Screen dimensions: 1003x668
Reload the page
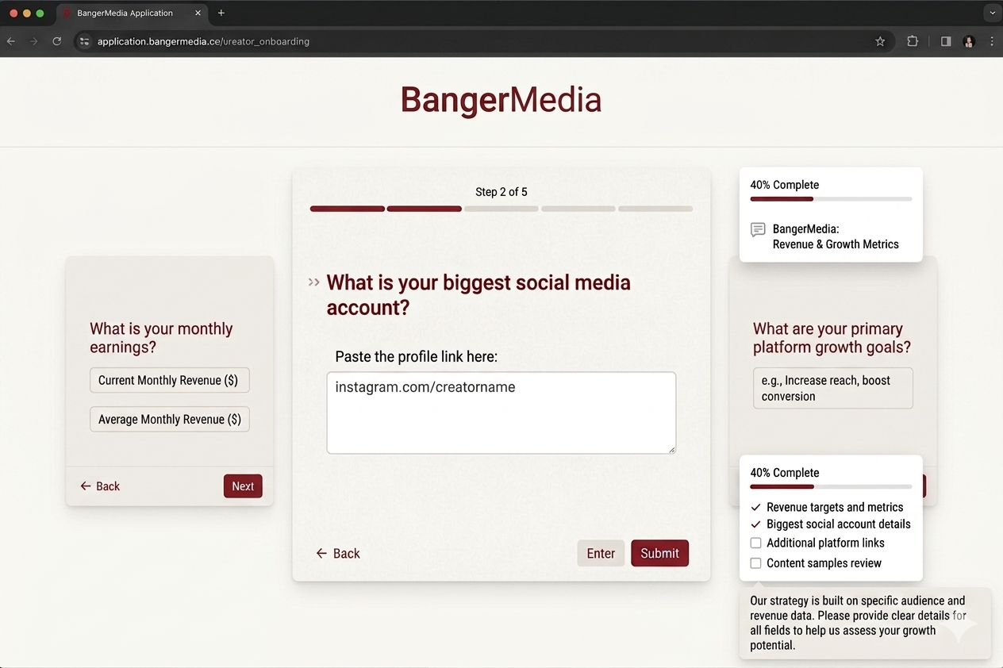coord(57,41)
